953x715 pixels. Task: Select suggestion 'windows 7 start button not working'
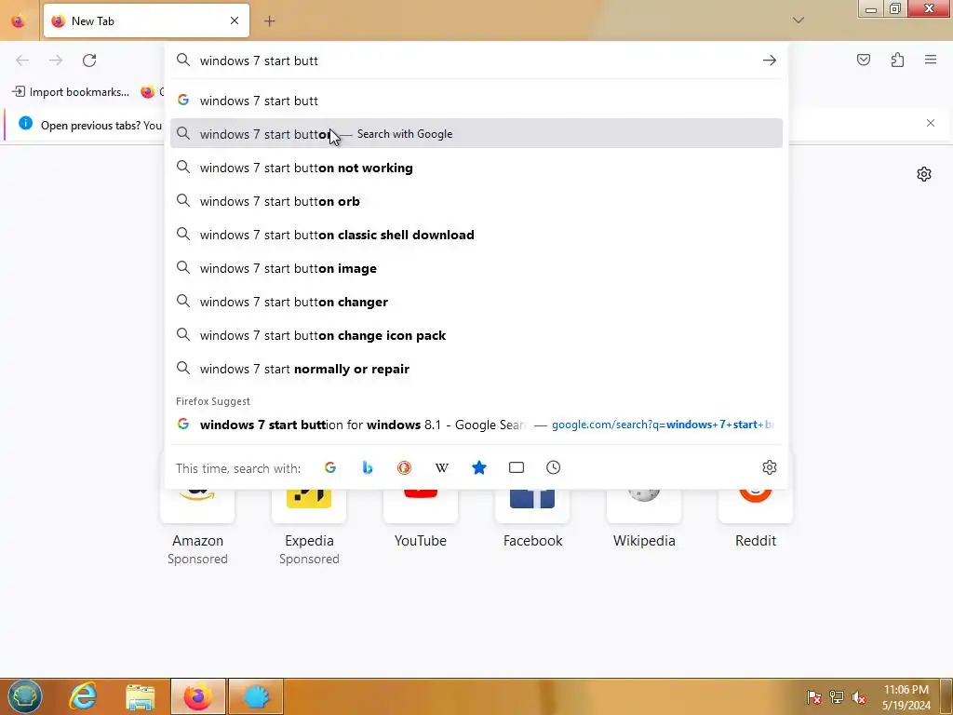476,168
